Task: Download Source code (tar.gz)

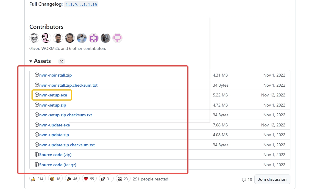Action: tap(58, 165)
